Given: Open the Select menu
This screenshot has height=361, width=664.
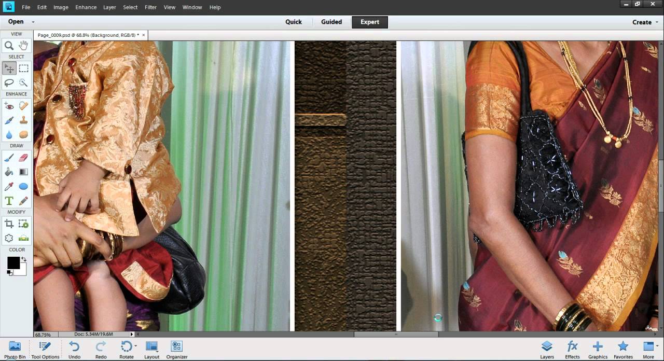Looking at the screenshot, I should tap(130, 7).
